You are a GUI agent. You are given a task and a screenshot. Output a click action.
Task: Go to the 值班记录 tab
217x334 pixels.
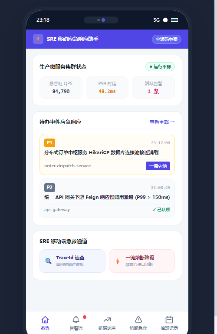coord(169,323)
